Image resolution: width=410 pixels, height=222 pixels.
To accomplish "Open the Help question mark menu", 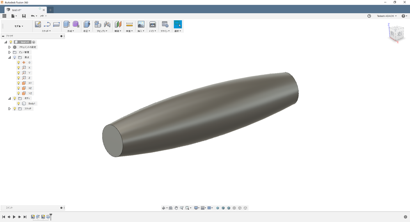I will 404,16.
